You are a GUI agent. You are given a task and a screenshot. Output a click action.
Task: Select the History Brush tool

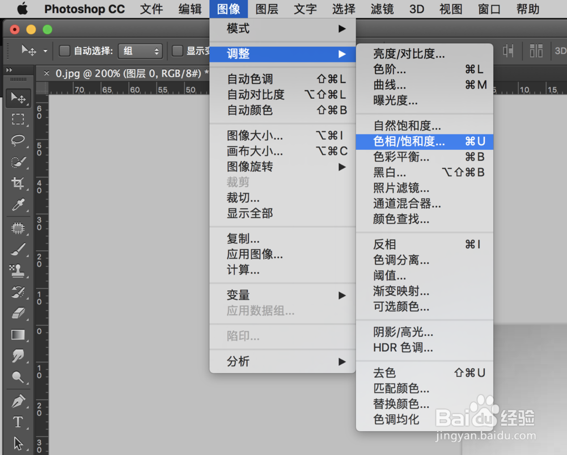18,292
